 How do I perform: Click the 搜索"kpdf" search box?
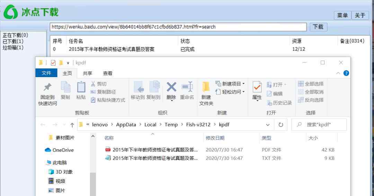coord(319,124)
